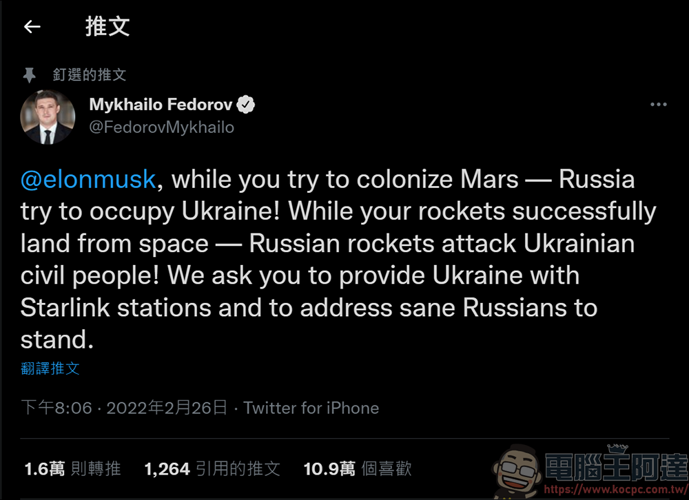The height and width of the screenshot is (500, 689).
Task: Click the back arrow icon
Action: coord(32,27)
